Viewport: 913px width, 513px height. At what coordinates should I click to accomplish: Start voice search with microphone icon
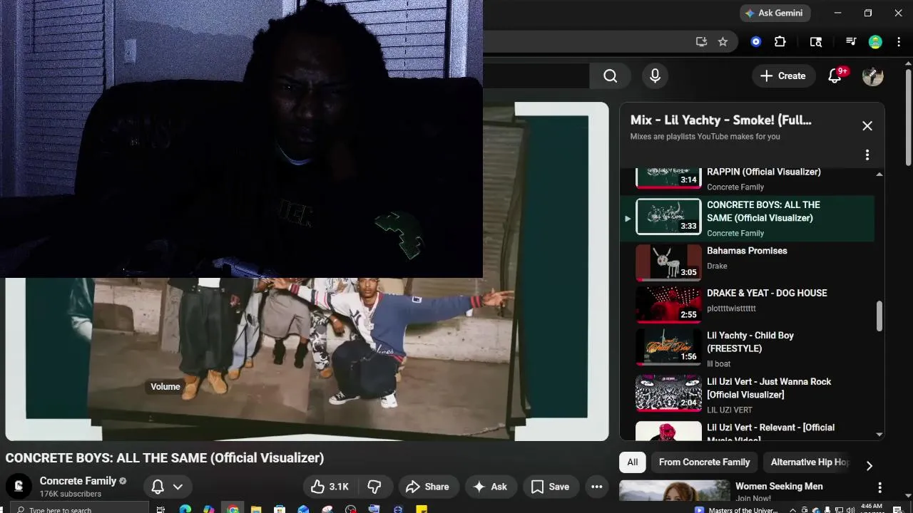(655, 76)
